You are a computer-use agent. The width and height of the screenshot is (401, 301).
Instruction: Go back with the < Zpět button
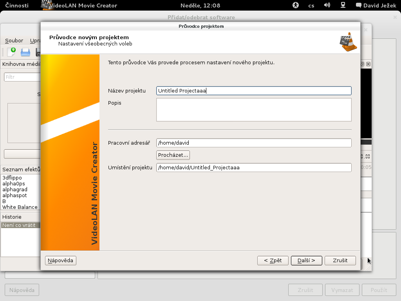273,261
